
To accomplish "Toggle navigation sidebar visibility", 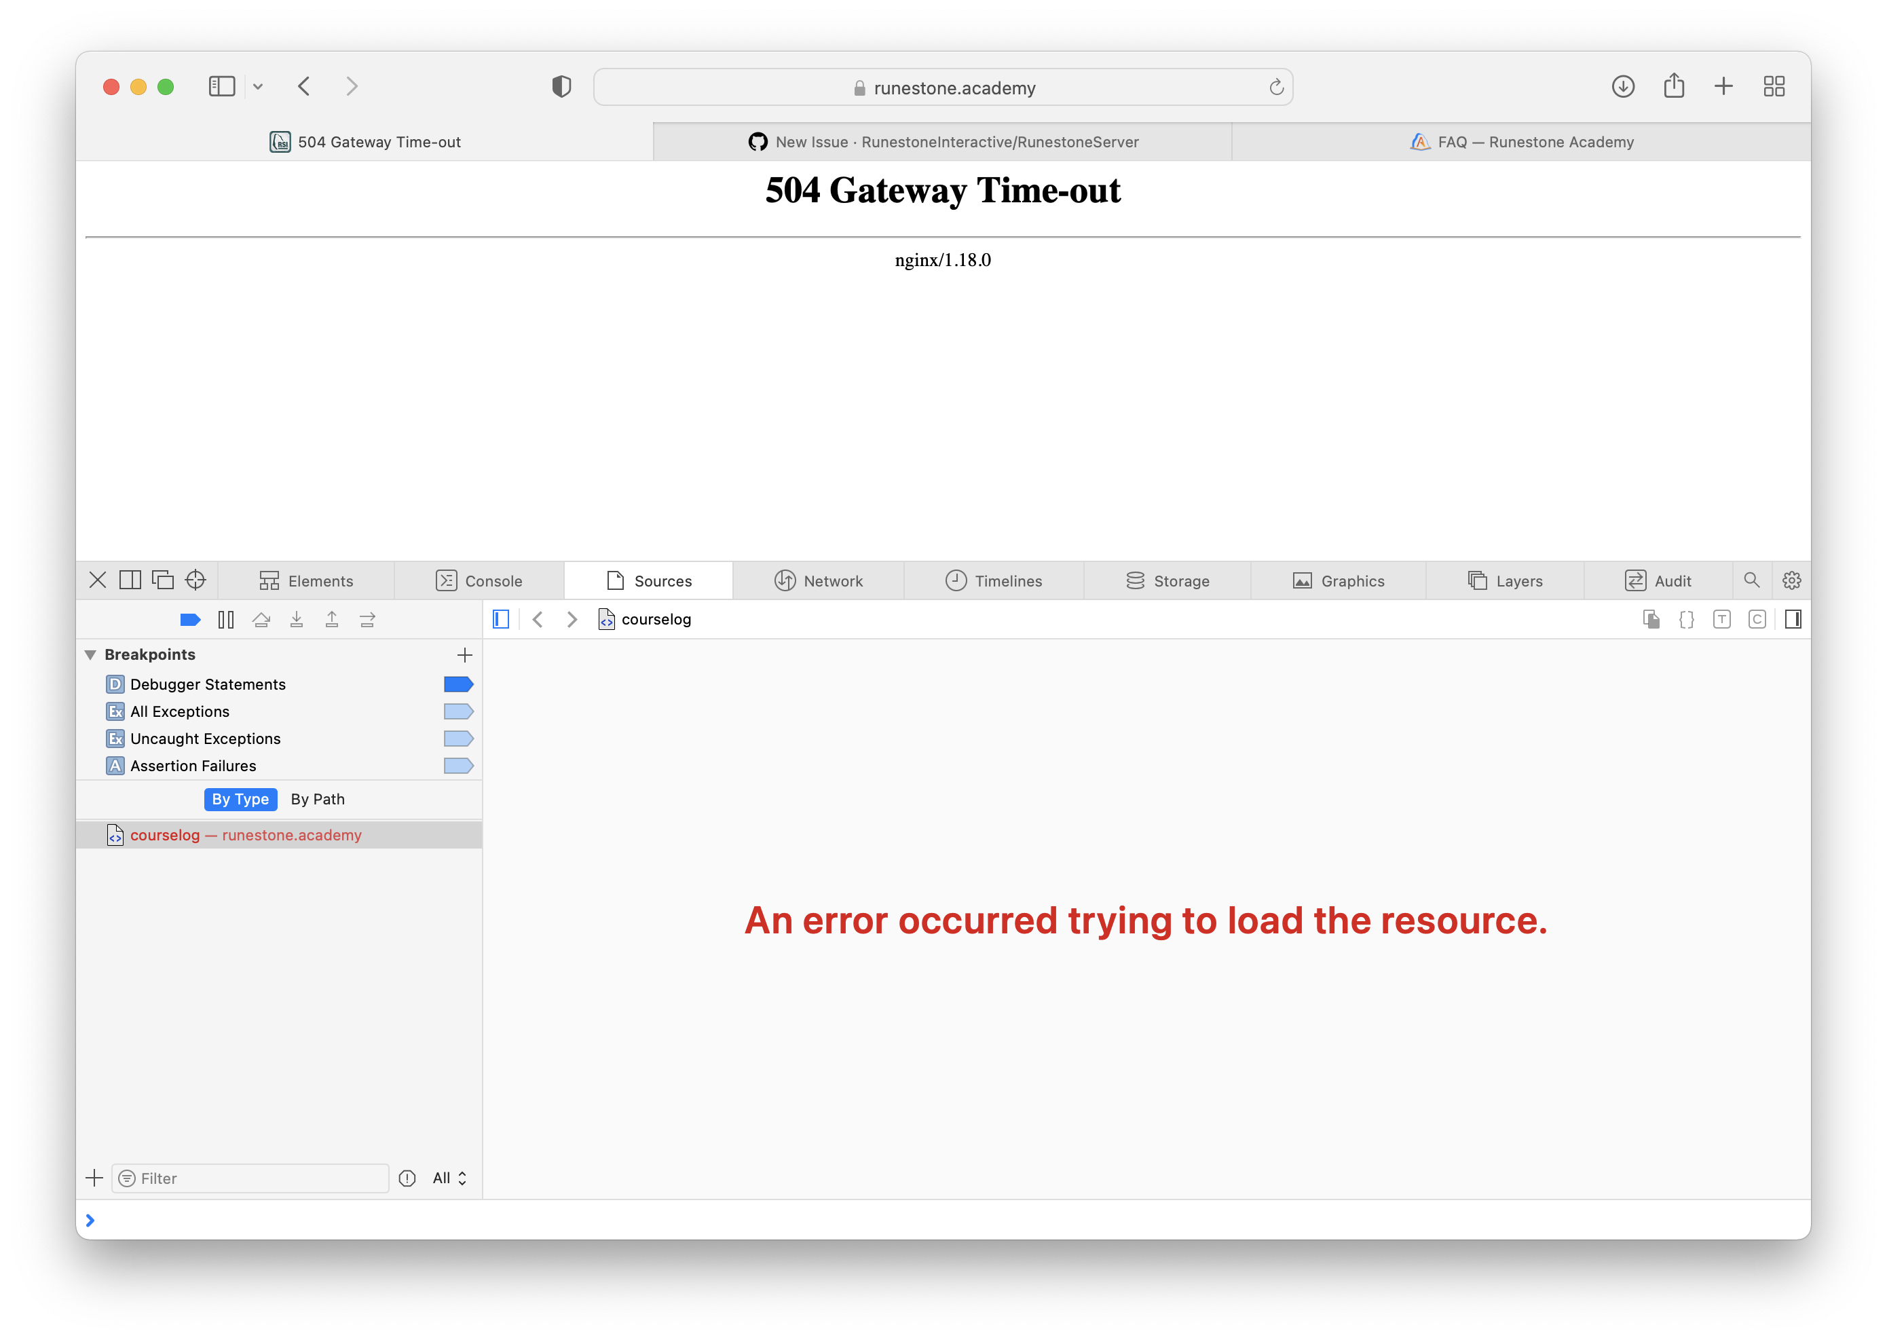I will coord(501,620).
